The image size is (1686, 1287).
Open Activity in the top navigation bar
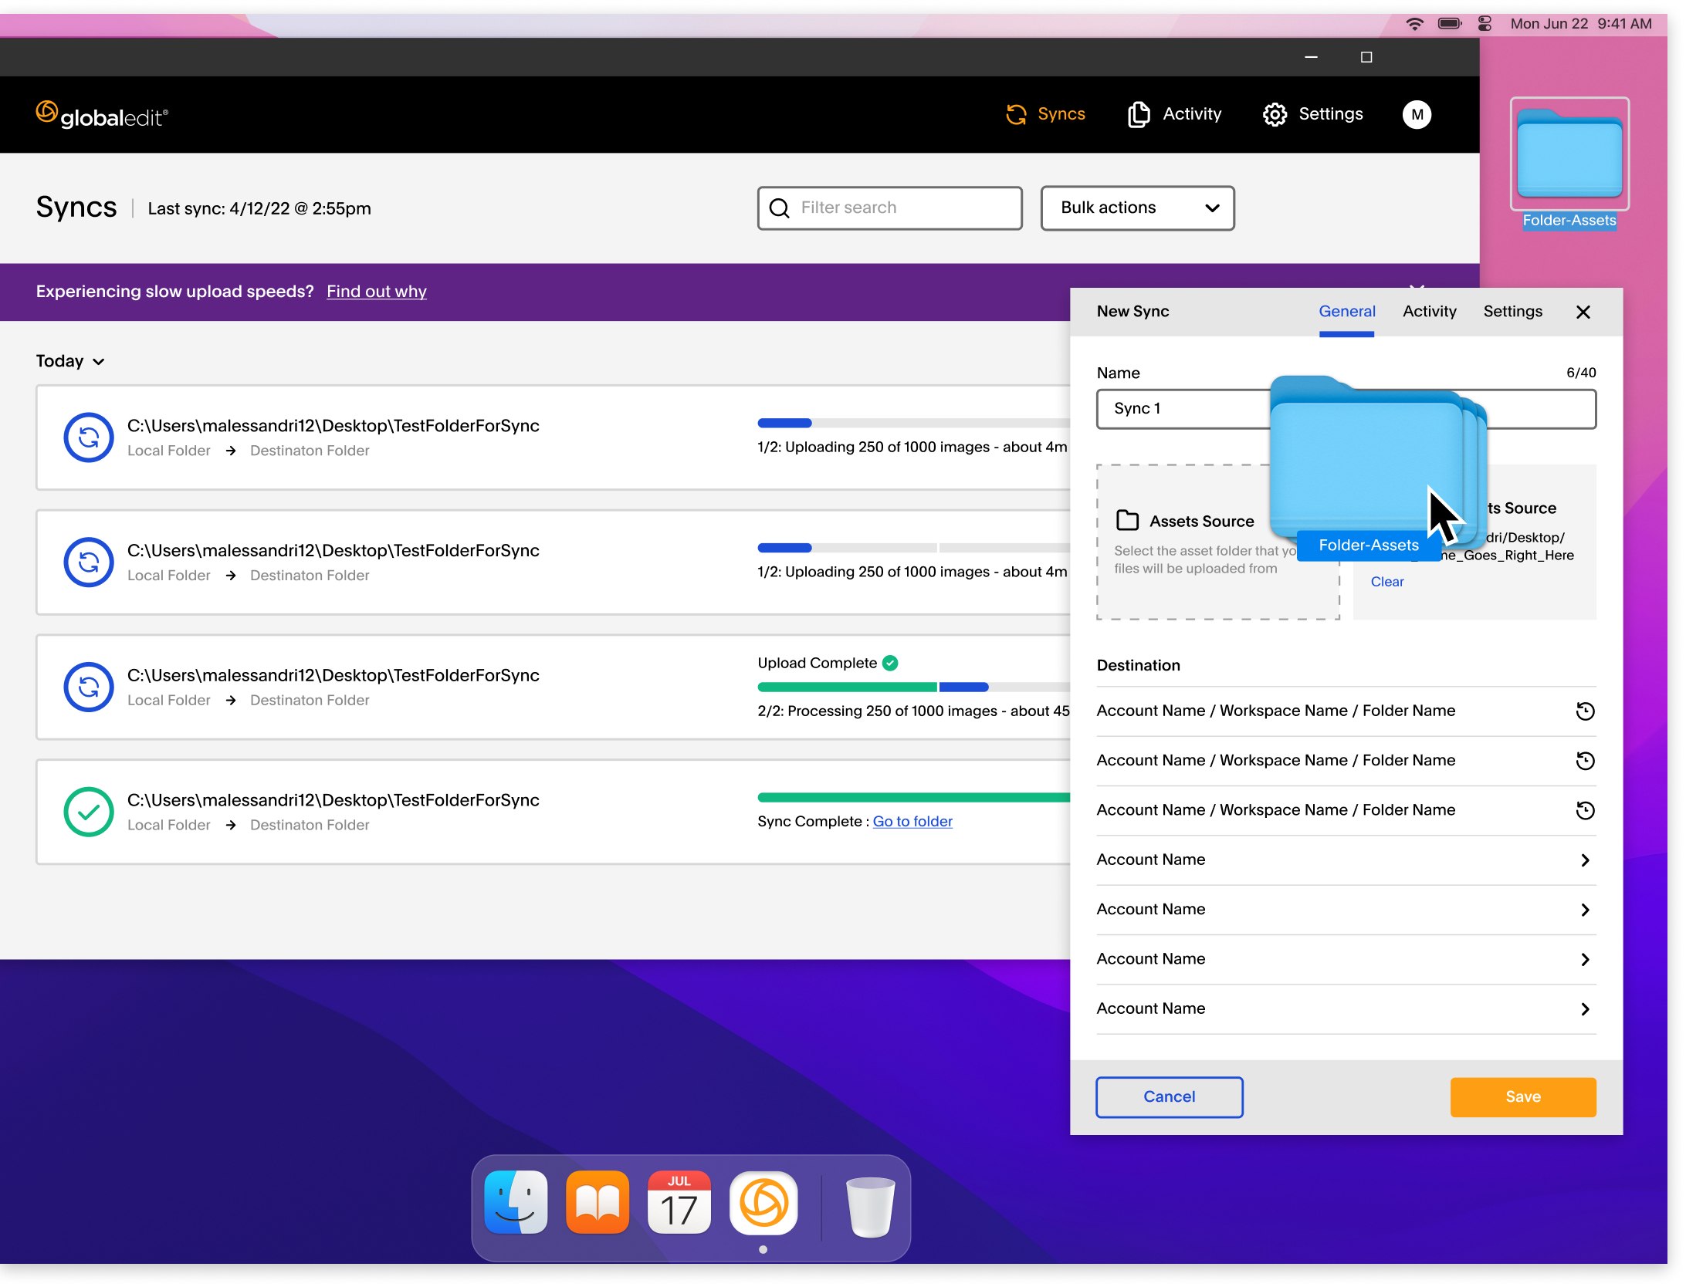(1174, 114)
